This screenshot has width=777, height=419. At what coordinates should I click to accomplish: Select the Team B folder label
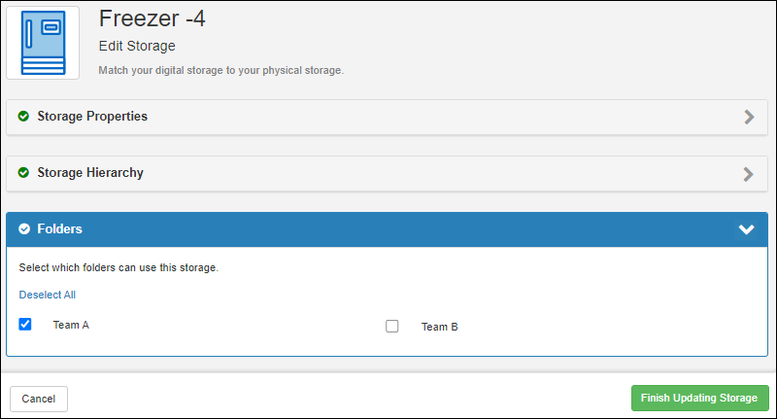(x=439, y=327)
